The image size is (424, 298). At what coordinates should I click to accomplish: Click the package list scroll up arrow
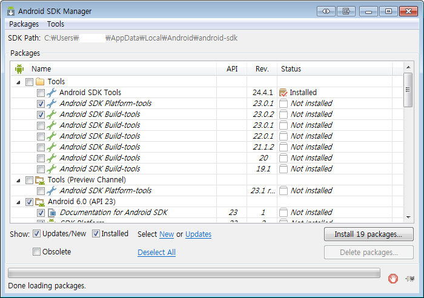point(408,67)
